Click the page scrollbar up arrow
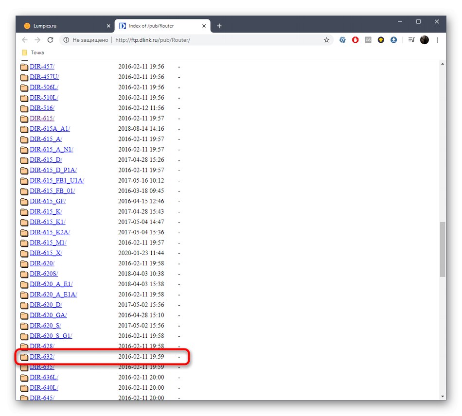The width and height of the screenshot is (462, 416). [443, 64]
